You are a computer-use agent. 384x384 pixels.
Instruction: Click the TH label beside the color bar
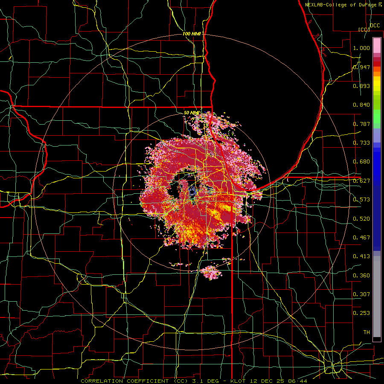click(x=367, y=332)
